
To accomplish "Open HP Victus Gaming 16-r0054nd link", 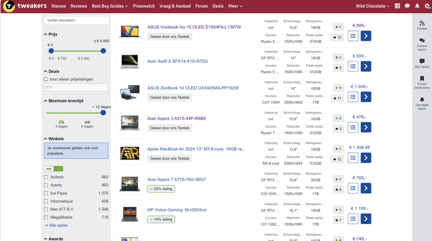I will [x=177, y=210].
